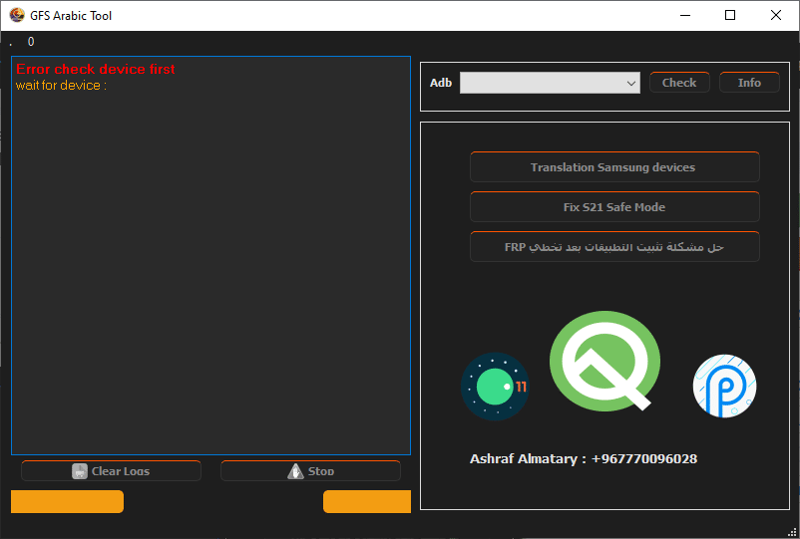This screenshot has height=539, width=800.
Task: Close the GFS Arabic Tool window
Action: tap(775, 15)
